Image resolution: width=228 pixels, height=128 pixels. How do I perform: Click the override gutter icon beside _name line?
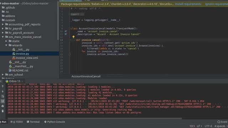[66, 31]
